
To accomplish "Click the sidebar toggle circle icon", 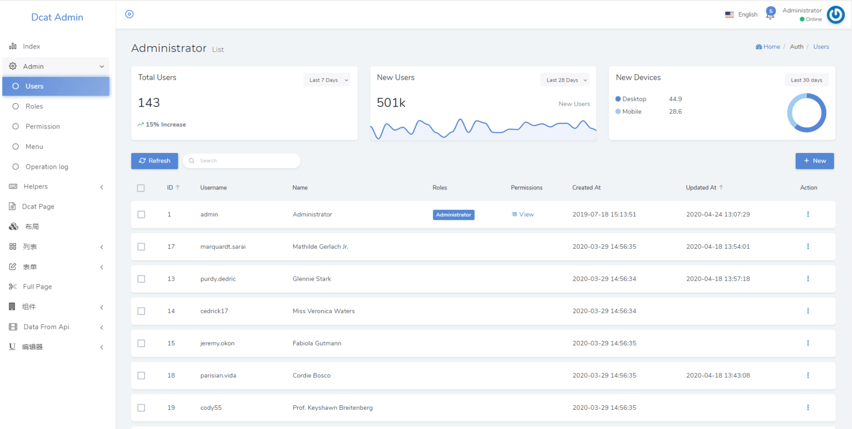I will tap(129, 14).
